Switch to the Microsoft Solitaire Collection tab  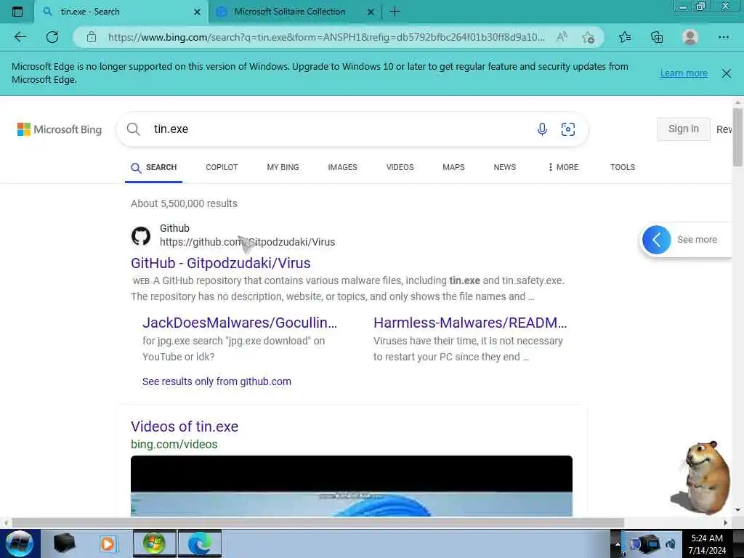pyautogui.click(x=289, y=12)
